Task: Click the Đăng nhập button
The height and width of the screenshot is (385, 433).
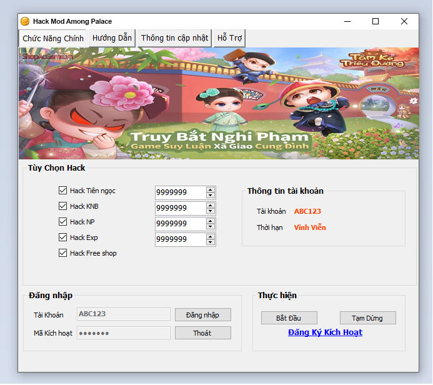Action: [203, 315]
